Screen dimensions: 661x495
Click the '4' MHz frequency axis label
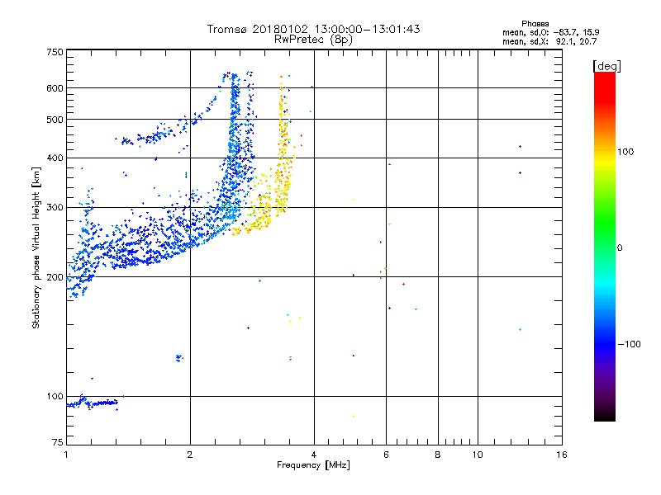click(314, 455)
